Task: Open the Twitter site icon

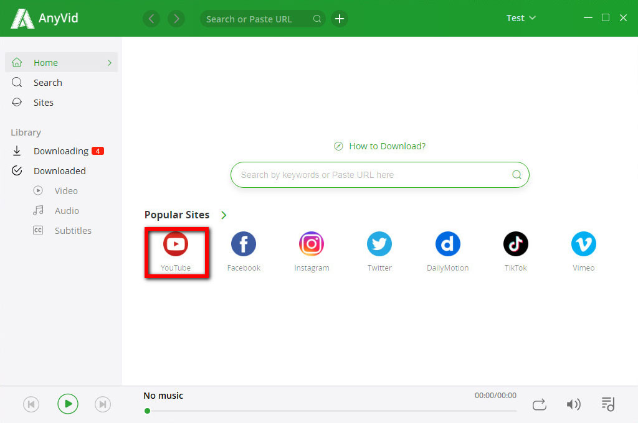Action: 379,244
